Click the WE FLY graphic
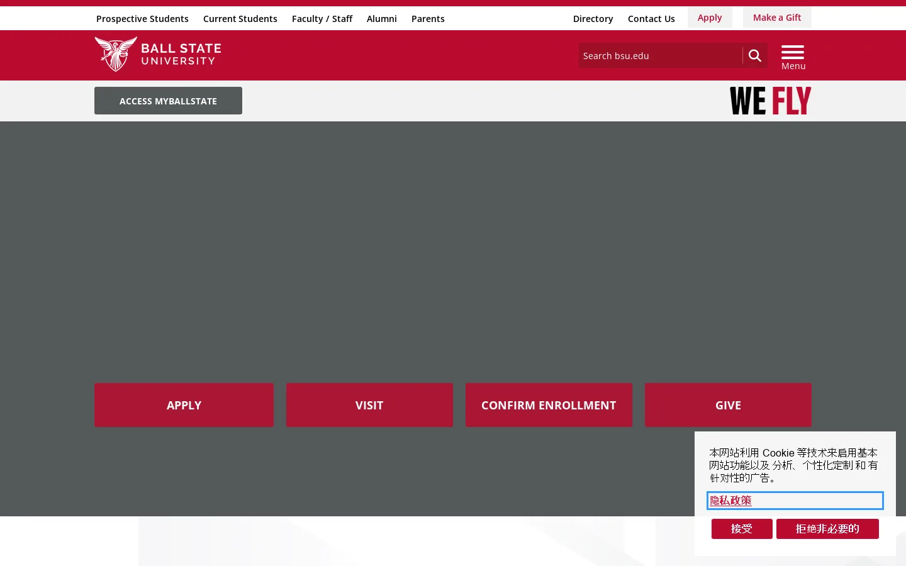This screenshot has width=906, height=566. tap(770, 101)
